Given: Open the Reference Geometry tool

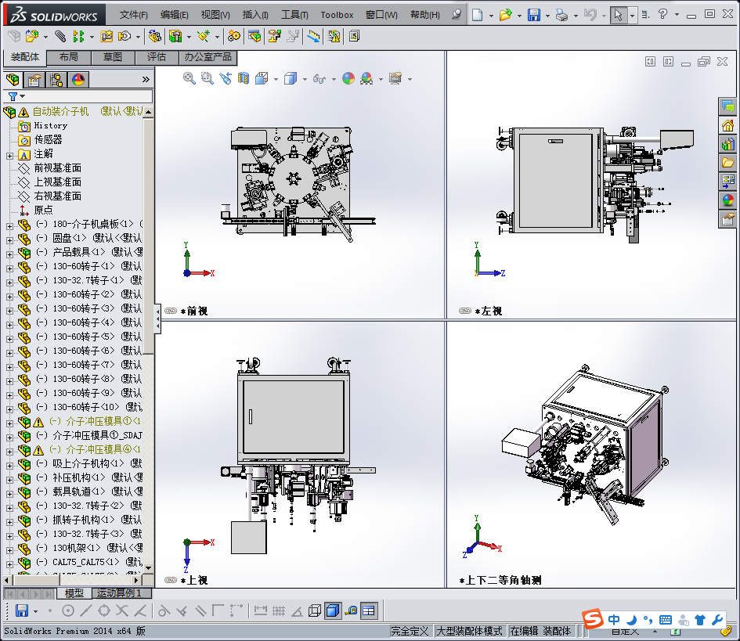Looking at the screenshot, I should click(204, 36).
